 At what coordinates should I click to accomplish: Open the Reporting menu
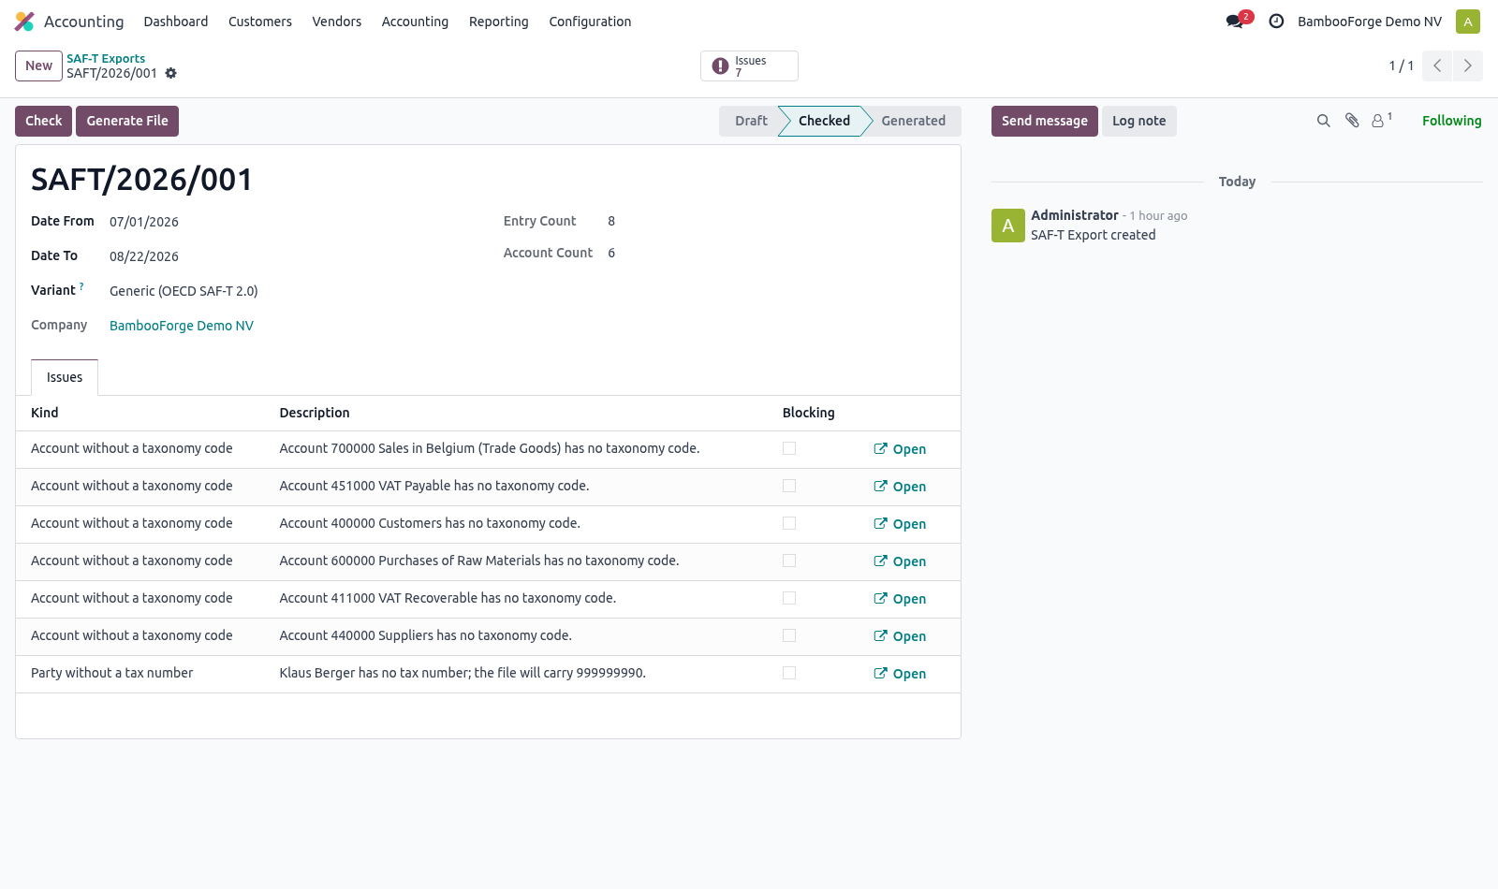click(x=499, y=22)
